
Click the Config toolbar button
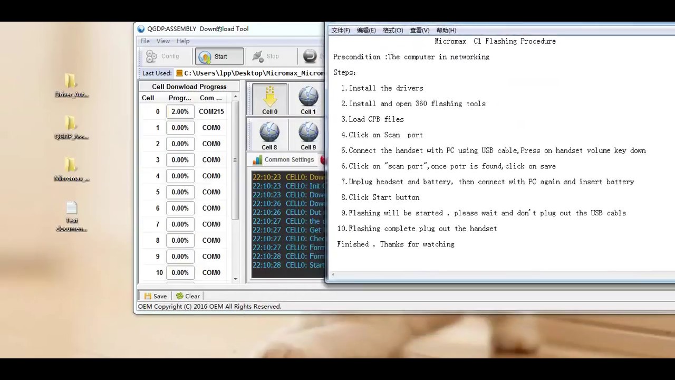[x=163, y=56]
